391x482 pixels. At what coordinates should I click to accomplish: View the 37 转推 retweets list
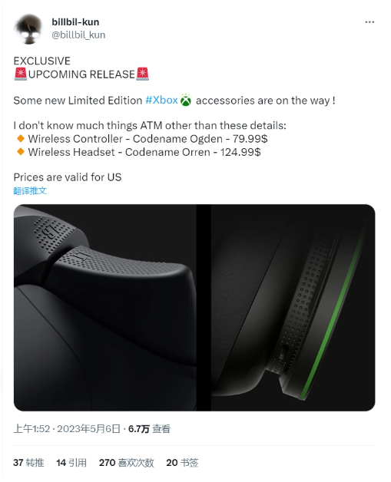pos(28,463)
